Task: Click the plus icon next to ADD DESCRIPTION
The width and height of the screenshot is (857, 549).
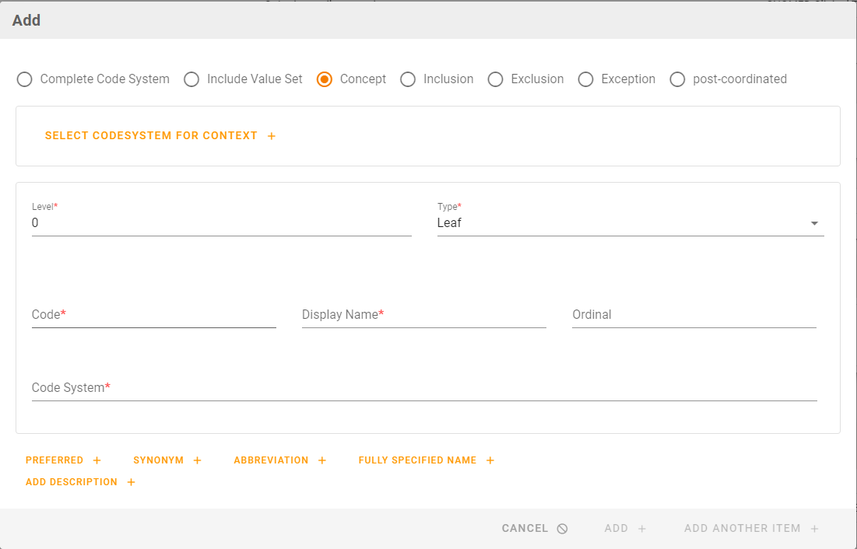Action: 131,481
